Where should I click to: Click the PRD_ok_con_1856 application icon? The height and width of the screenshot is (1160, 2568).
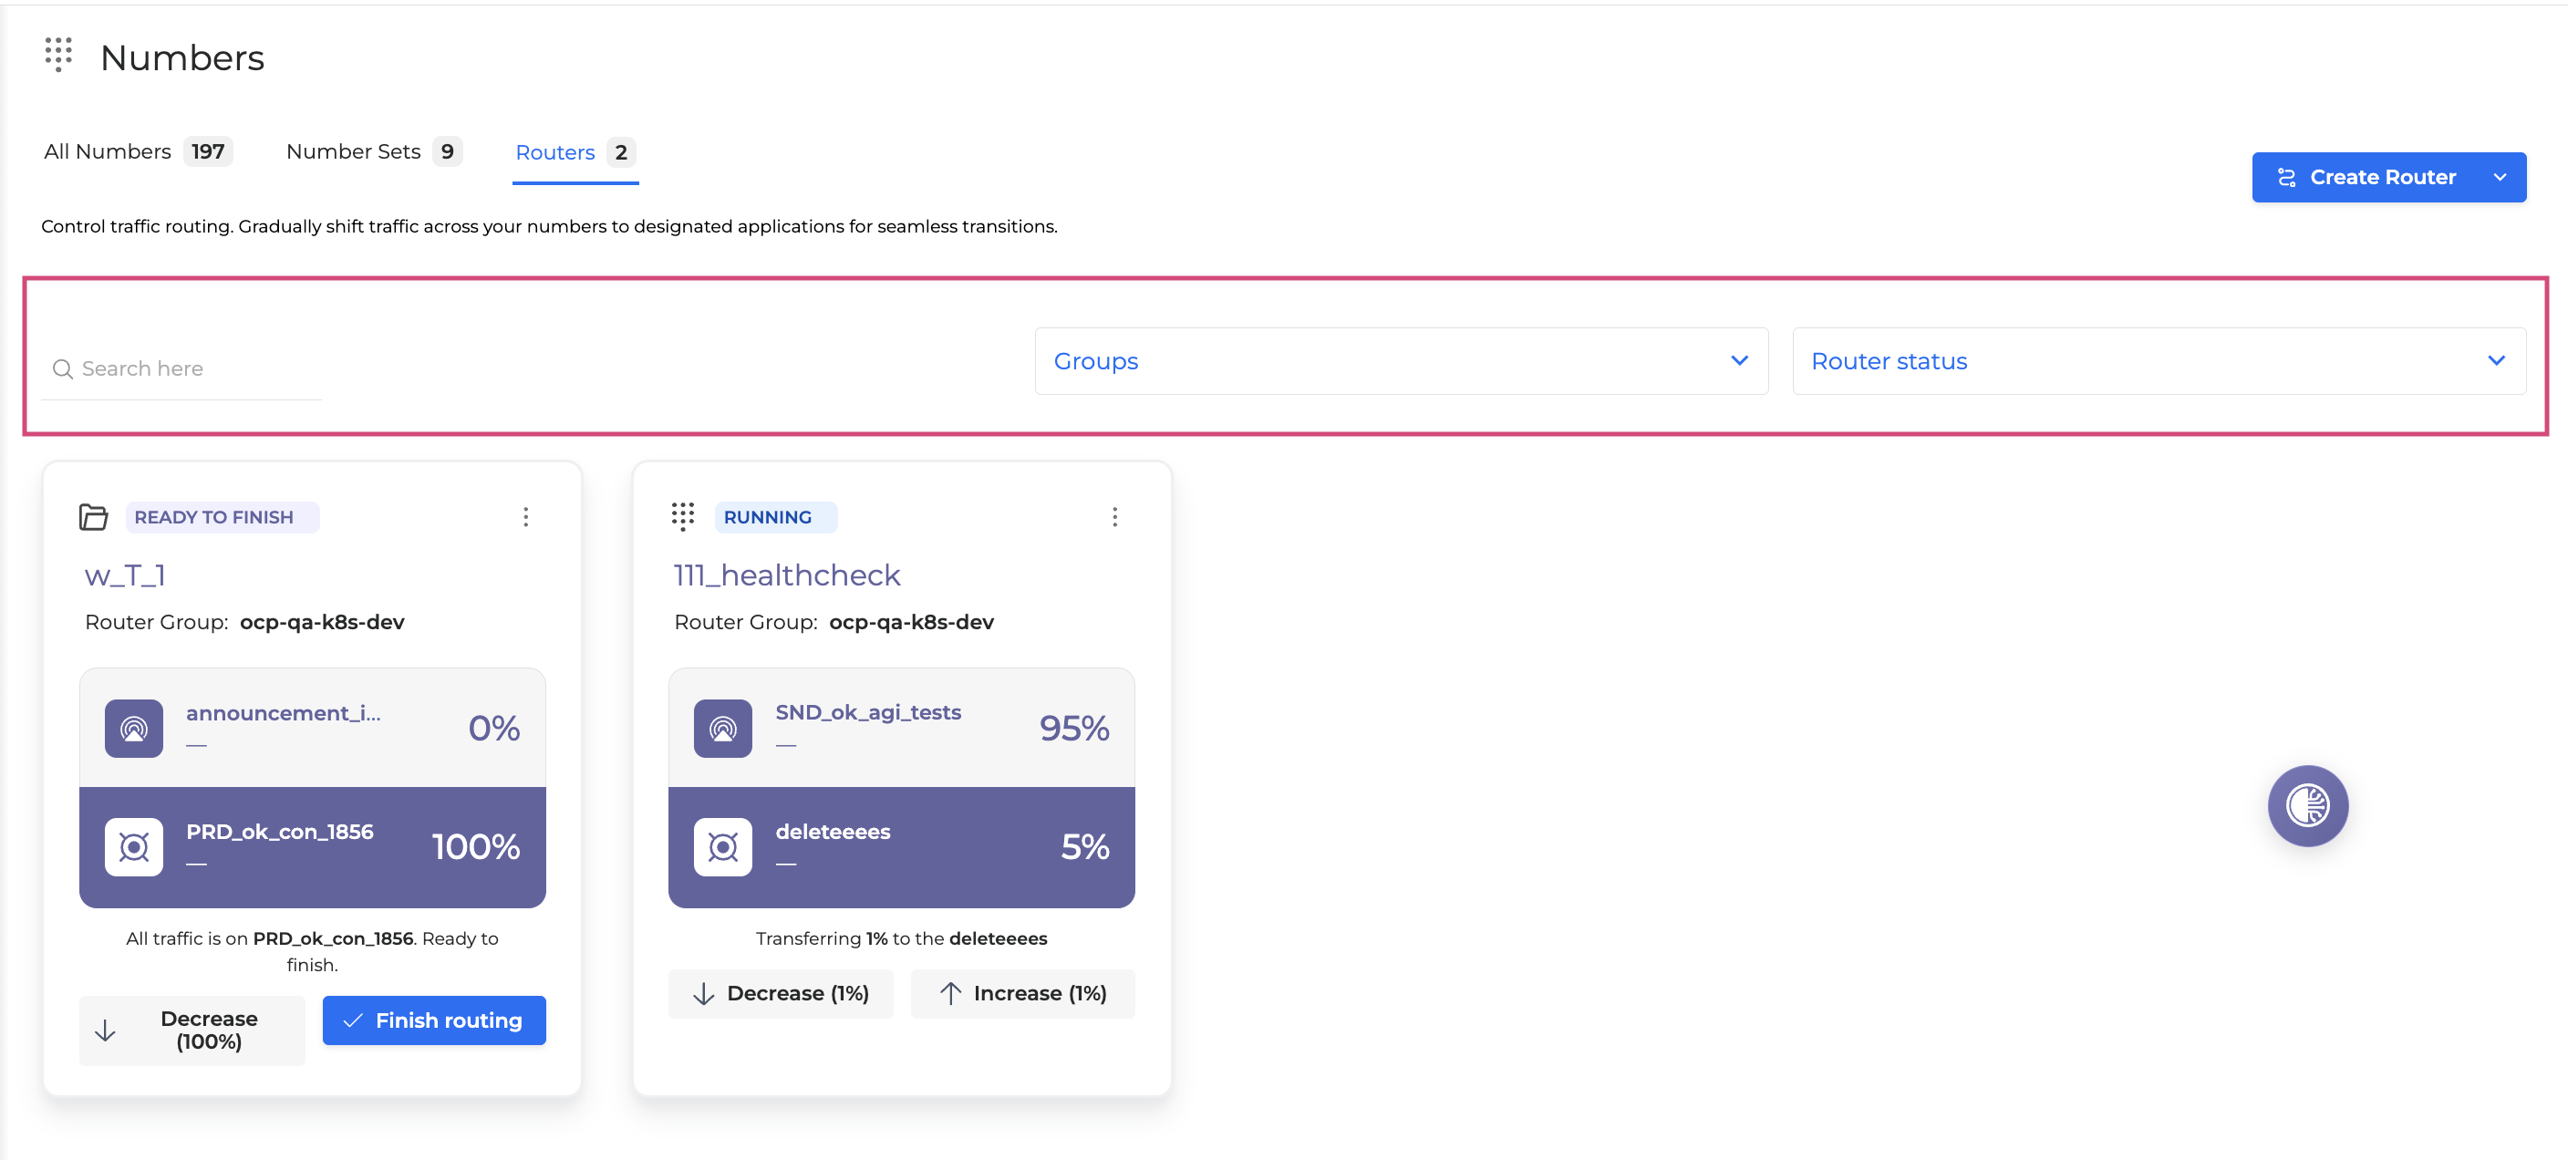click(x=133, y=847)
